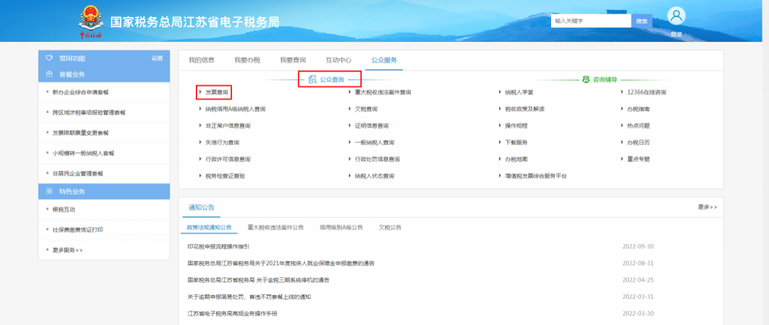
Task: Switch to 重大税收违法案件公告 sub-tab
Action: click(x=276, y=228)
